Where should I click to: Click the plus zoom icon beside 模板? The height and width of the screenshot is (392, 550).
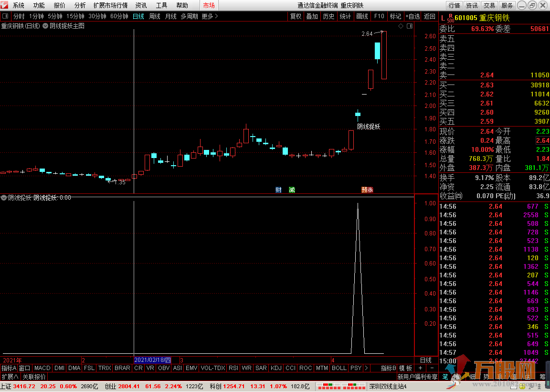[x=420, y=368]
